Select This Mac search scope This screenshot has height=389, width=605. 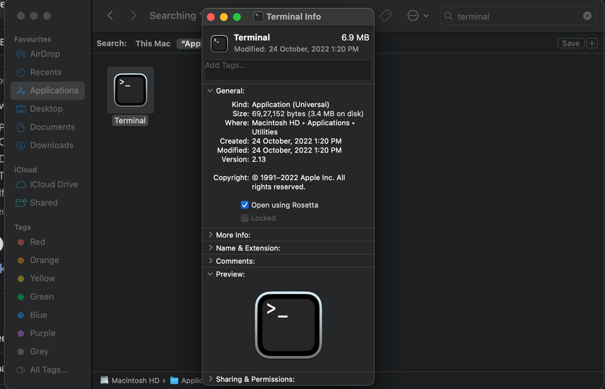[153, 44]
